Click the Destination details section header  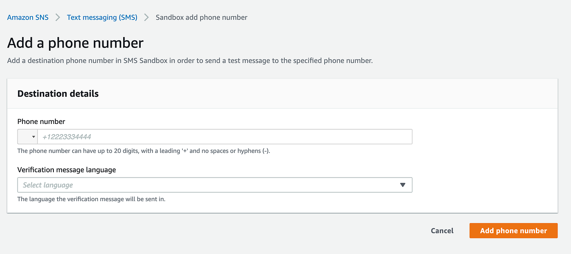58,93
